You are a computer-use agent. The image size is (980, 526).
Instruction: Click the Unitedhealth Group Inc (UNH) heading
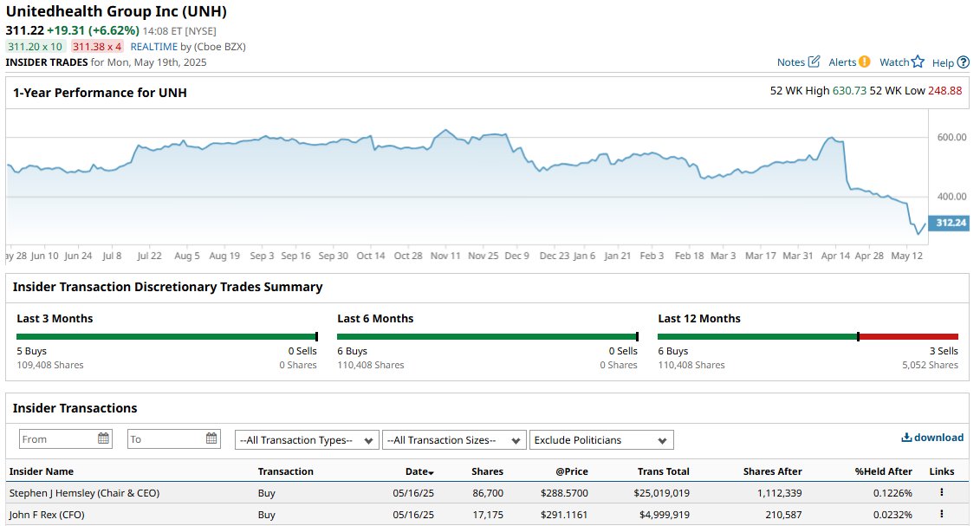(116, 11)
